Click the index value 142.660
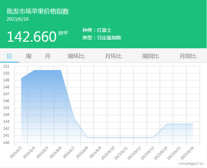207x168 pixels. 31,37
